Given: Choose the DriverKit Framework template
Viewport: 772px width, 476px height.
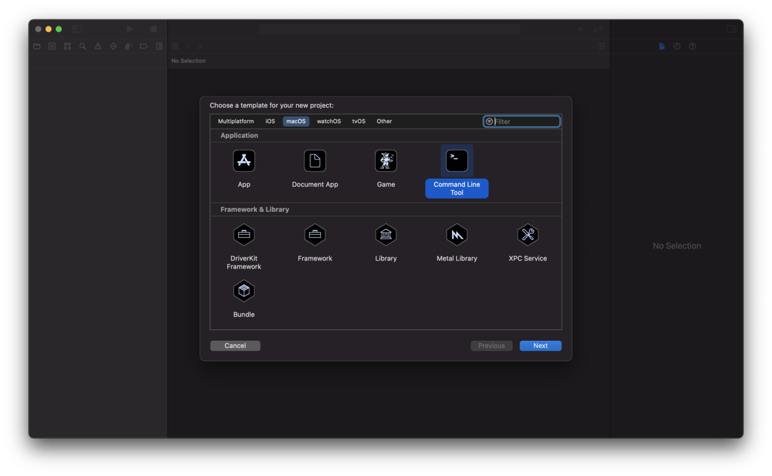Looking at the screenshot, I should [244, 235].
